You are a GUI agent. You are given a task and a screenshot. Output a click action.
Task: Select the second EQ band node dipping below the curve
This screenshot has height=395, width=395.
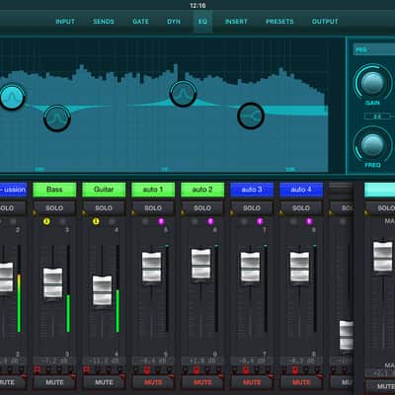(x=57, y=118)
